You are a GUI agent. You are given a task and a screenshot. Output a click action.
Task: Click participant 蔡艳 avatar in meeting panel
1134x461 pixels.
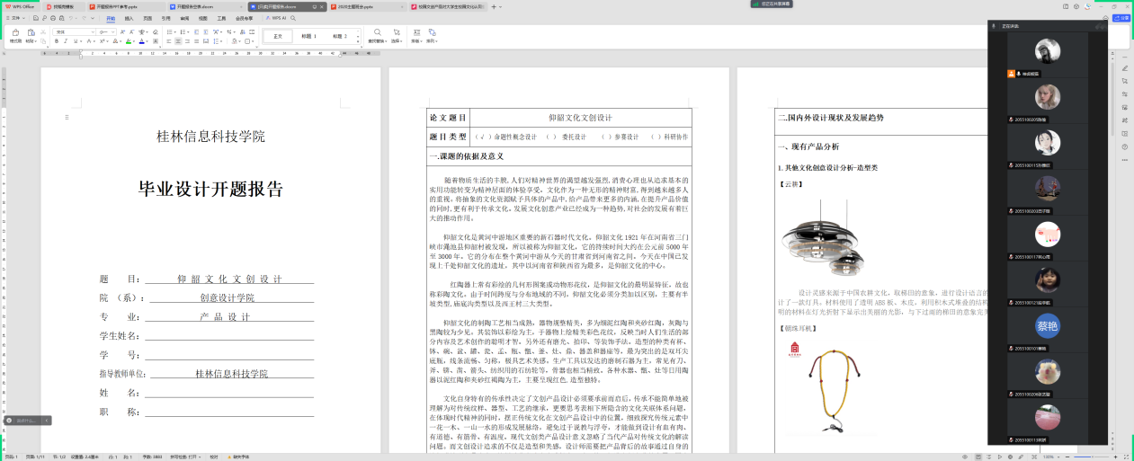click(1047, 325)
